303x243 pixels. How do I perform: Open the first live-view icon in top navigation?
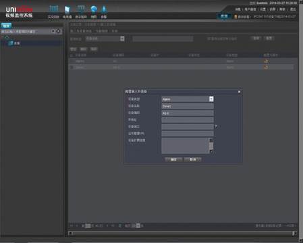click(53, 9)
